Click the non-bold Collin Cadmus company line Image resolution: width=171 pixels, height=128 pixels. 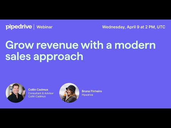point(37,96)
